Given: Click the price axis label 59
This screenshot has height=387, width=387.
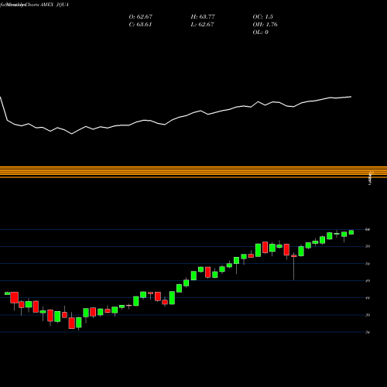Looking at the screenshot, I should tap(368, 246).
